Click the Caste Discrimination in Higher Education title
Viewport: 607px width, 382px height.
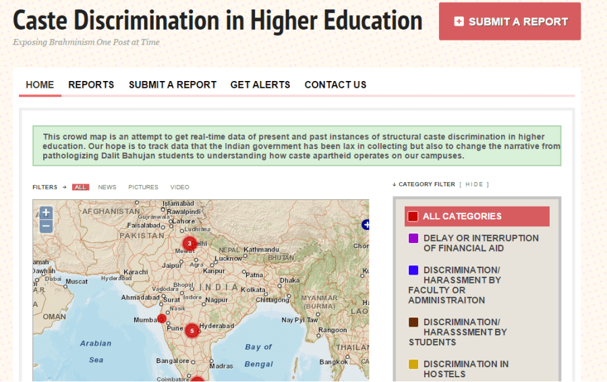[x=217, y=20]
